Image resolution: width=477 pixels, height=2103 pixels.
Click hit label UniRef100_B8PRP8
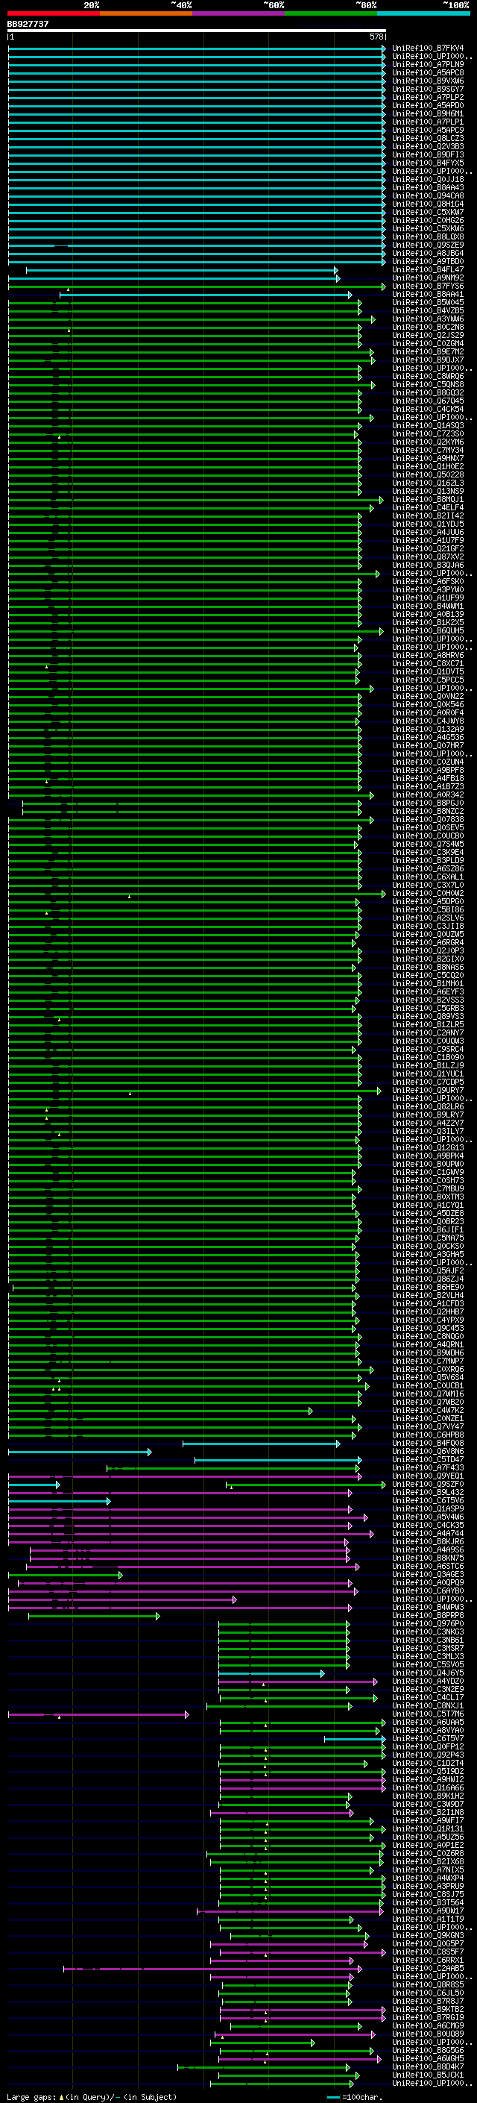[x=428, y=1615]
